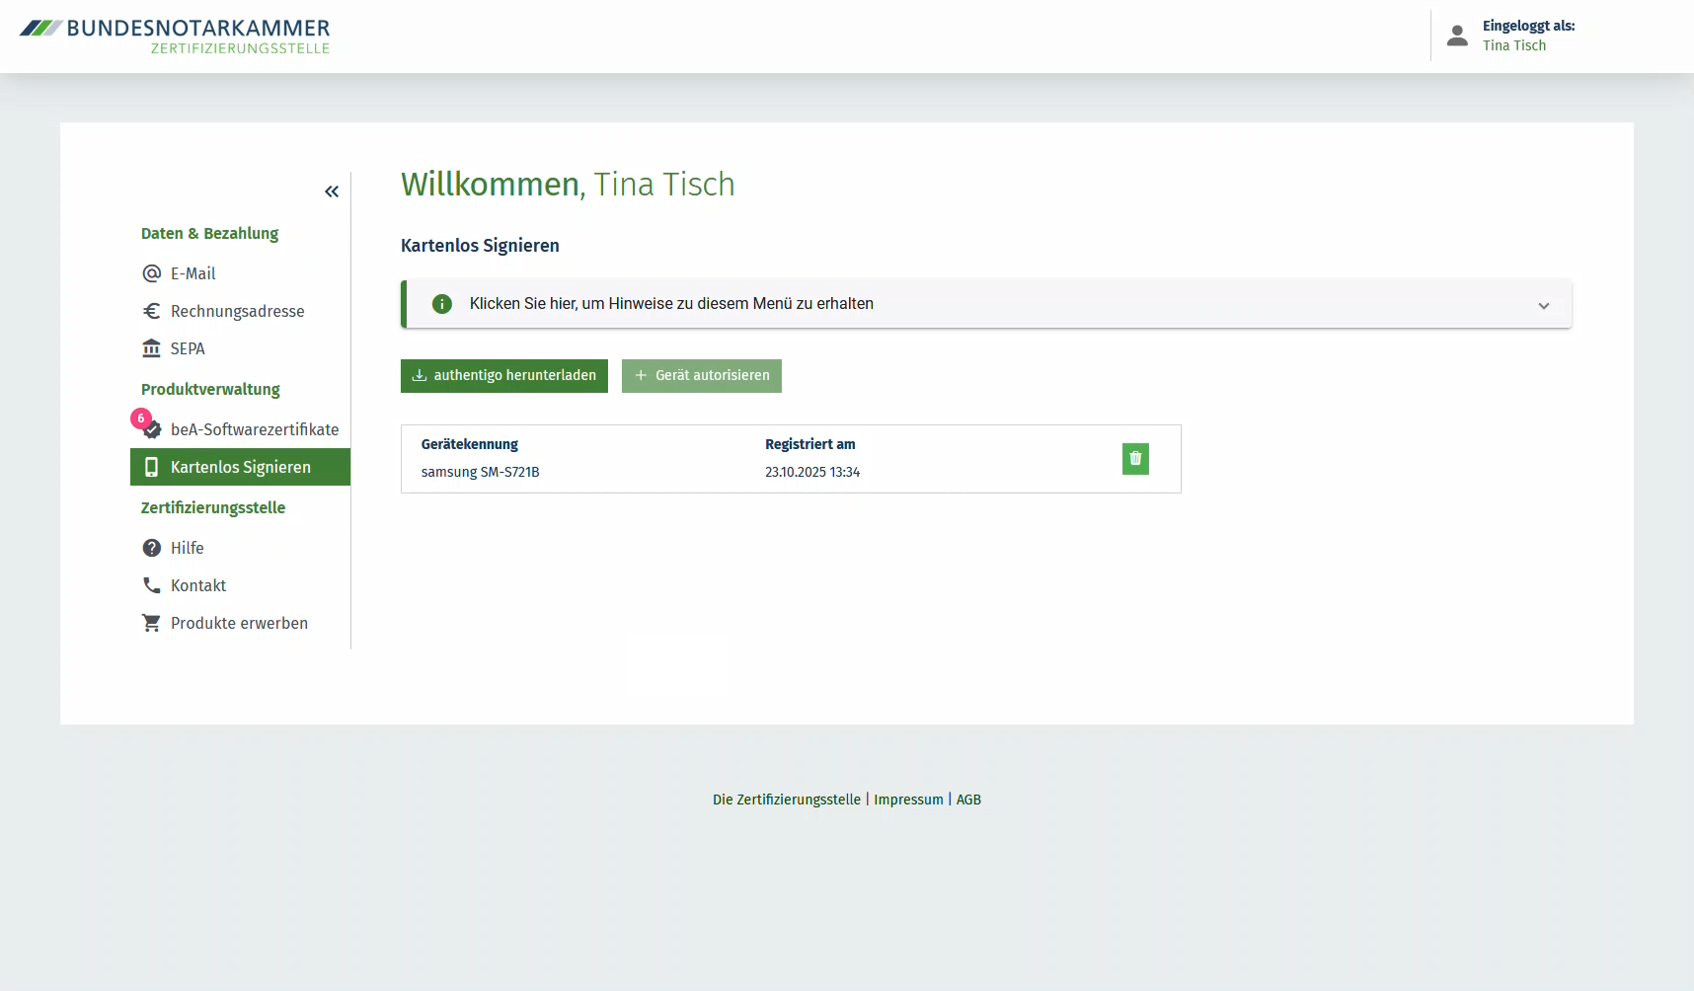Click the red notification badge showing 6

pos(141,419)
